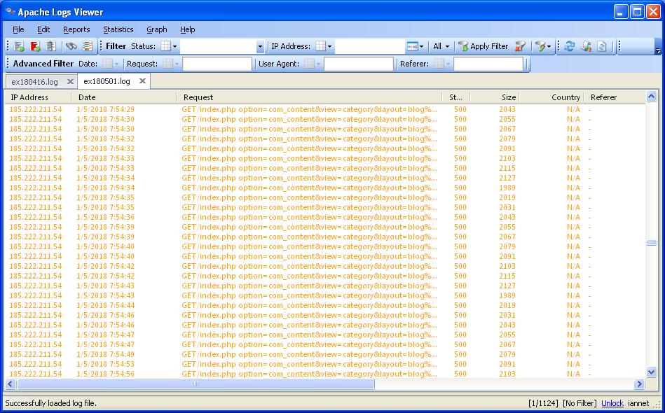The image size is (665, 413).
Task: Click the Request filter text field
Action: point(217,64)
